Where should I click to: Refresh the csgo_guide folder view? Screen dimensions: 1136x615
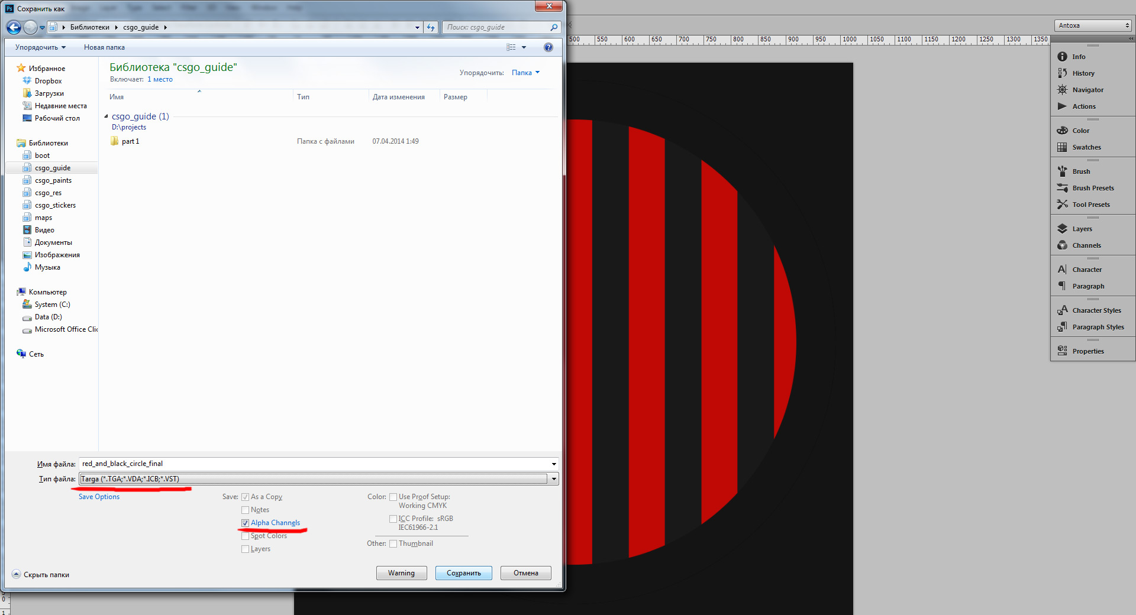pos(431,27)
